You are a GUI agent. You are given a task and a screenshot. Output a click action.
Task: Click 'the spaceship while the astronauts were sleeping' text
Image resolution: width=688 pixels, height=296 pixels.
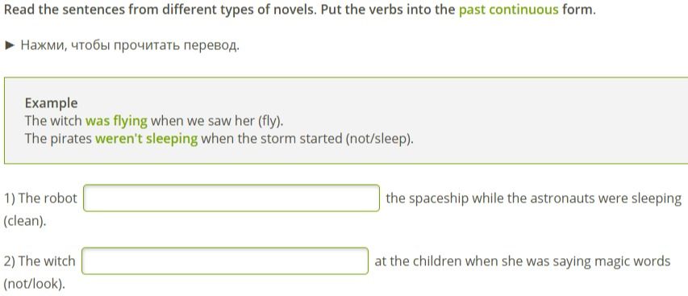coord(534,198)
